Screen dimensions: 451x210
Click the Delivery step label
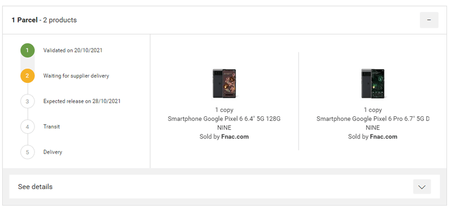click(52, 152)
